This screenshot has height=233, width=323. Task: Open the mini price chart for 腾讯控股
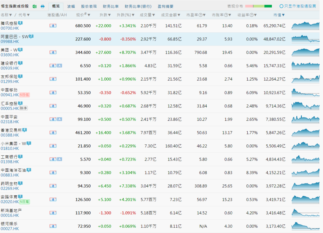305,25
